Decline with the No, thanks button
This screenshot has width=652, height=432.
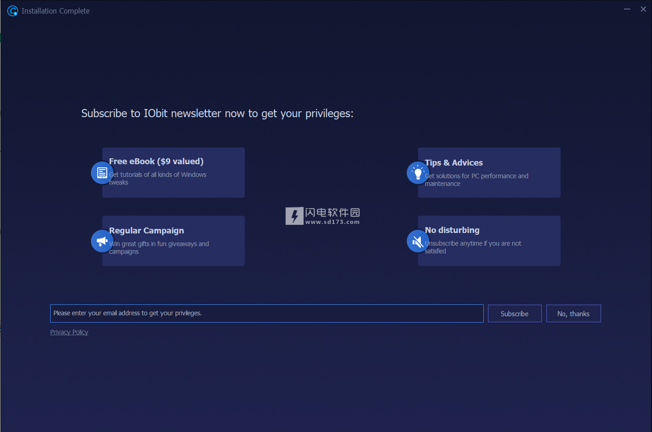(573, 313)
